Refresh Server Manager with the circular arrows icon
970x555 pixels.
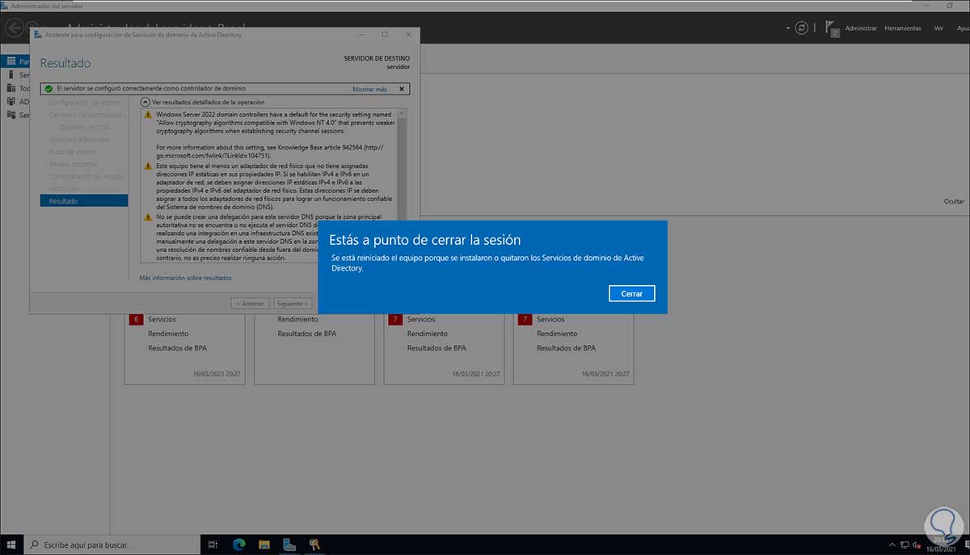pyautogui.click(x=801, y=27)
